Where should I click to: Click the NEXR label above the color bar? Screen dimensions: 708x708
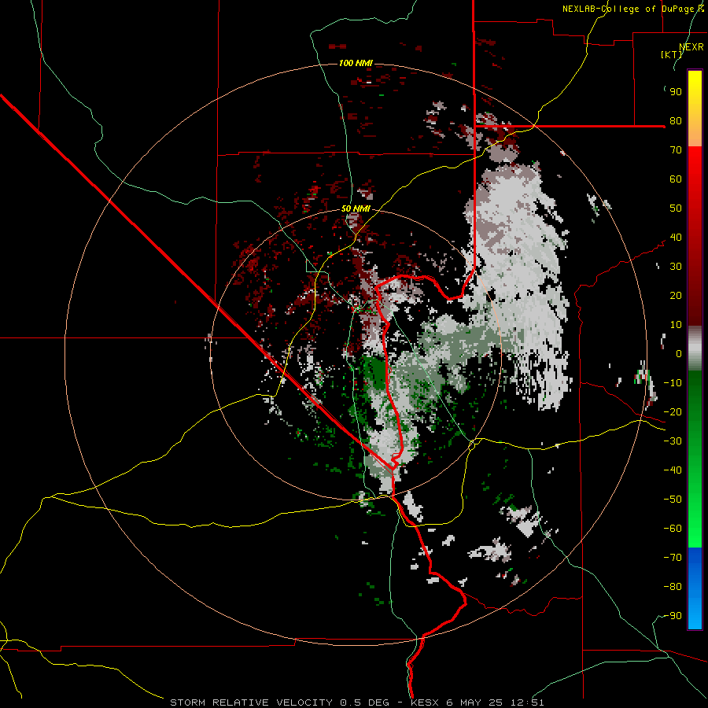[x=691, y=47]
